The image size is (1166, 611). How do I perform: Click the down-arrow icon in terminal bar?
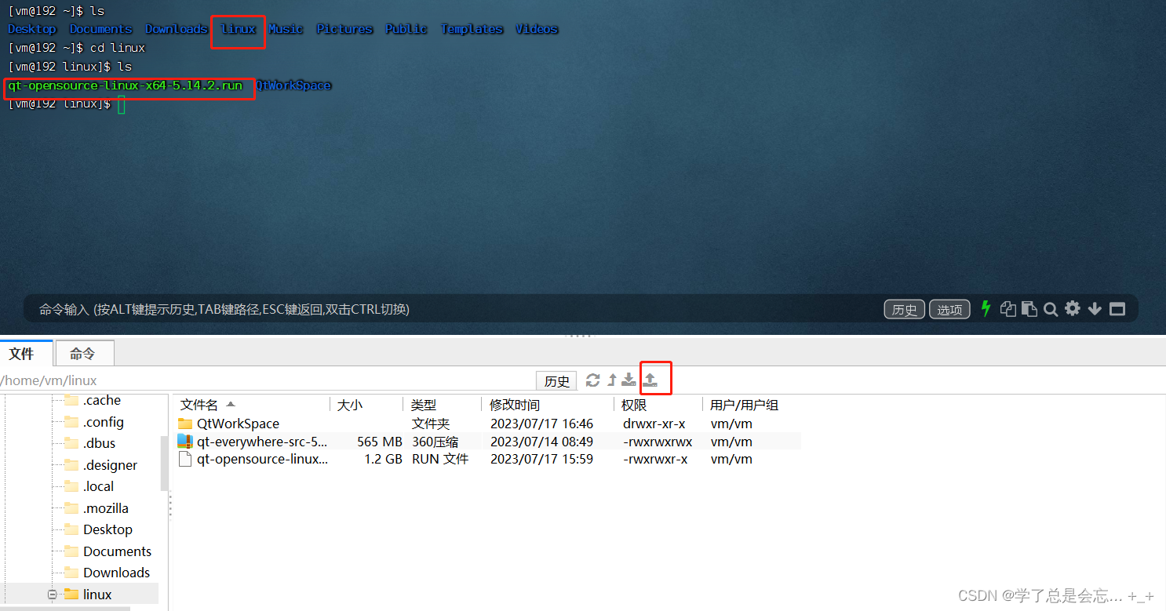click(1095, 309)
